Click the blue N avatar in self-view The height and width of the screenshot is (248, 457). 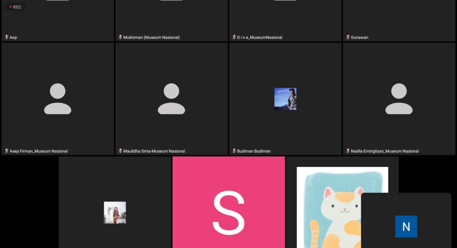point(406,227)
